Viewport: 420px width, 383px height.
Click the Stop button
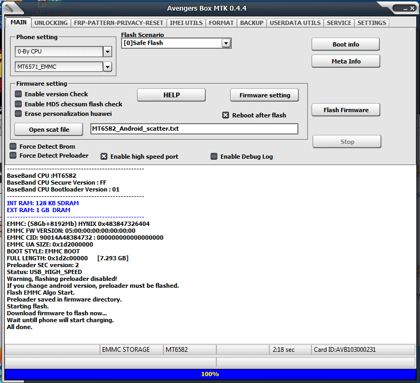(x=347, y=141)
